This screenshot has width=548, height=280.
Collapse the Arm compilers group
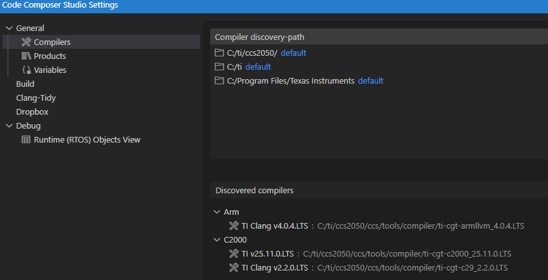coord(217,212)
